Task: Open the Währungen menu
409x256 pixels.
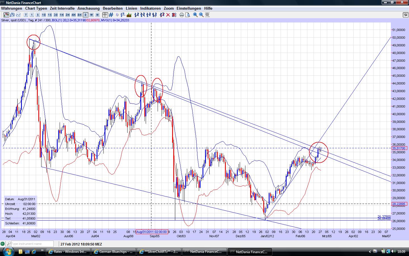Action: pos(12,8)
